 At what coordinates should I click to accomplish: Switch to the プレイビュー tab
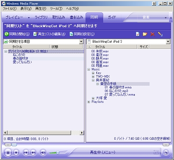[x=14, y=18]
